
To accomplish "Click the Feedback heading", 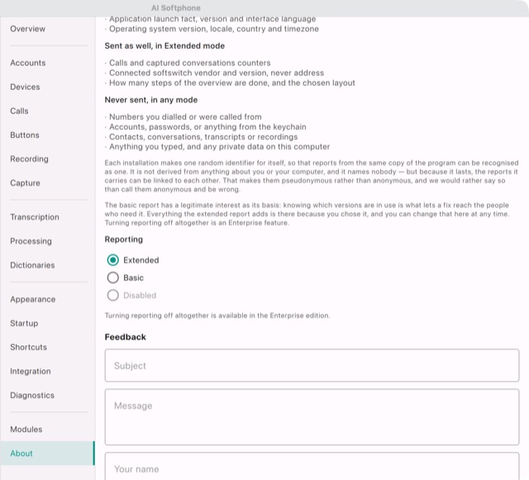I will tap(126, 337).
